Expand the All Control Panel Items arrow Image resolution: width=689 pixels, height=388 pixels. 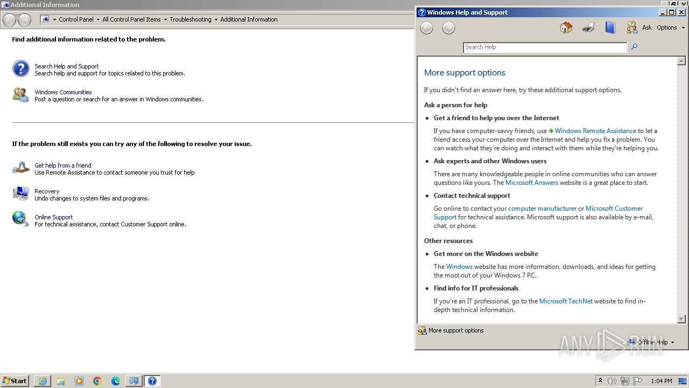(165, 19)
